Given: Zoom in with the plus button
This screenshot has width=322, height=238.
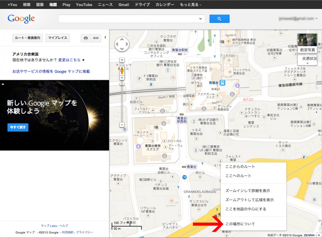Looking at the screenshot, I should [122, 78].
